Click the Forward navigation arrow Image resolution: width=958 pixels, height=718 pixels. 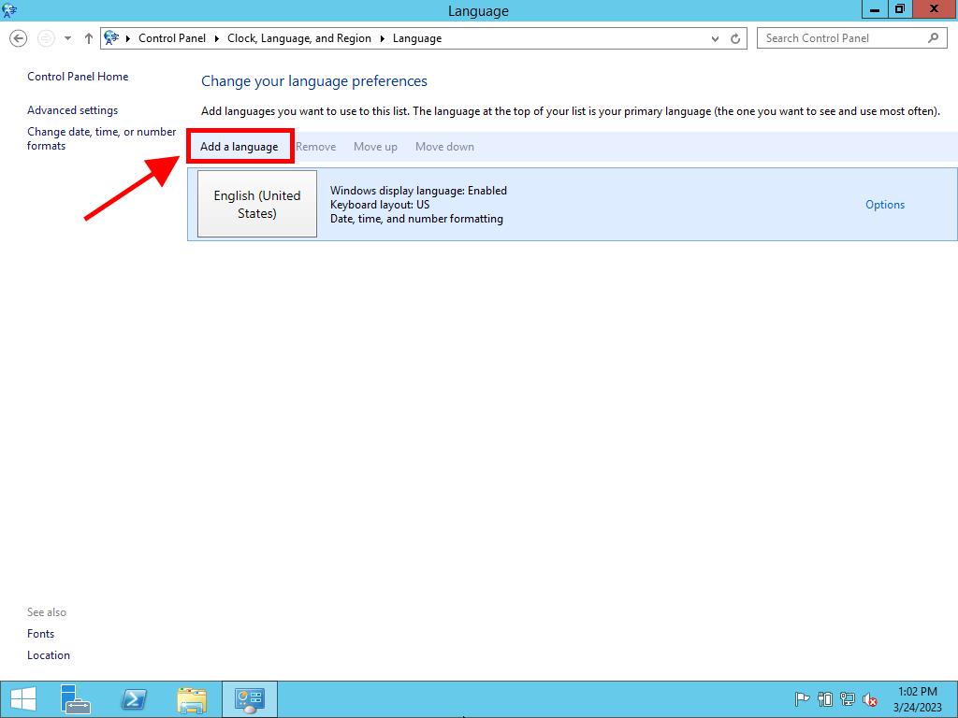46,38
